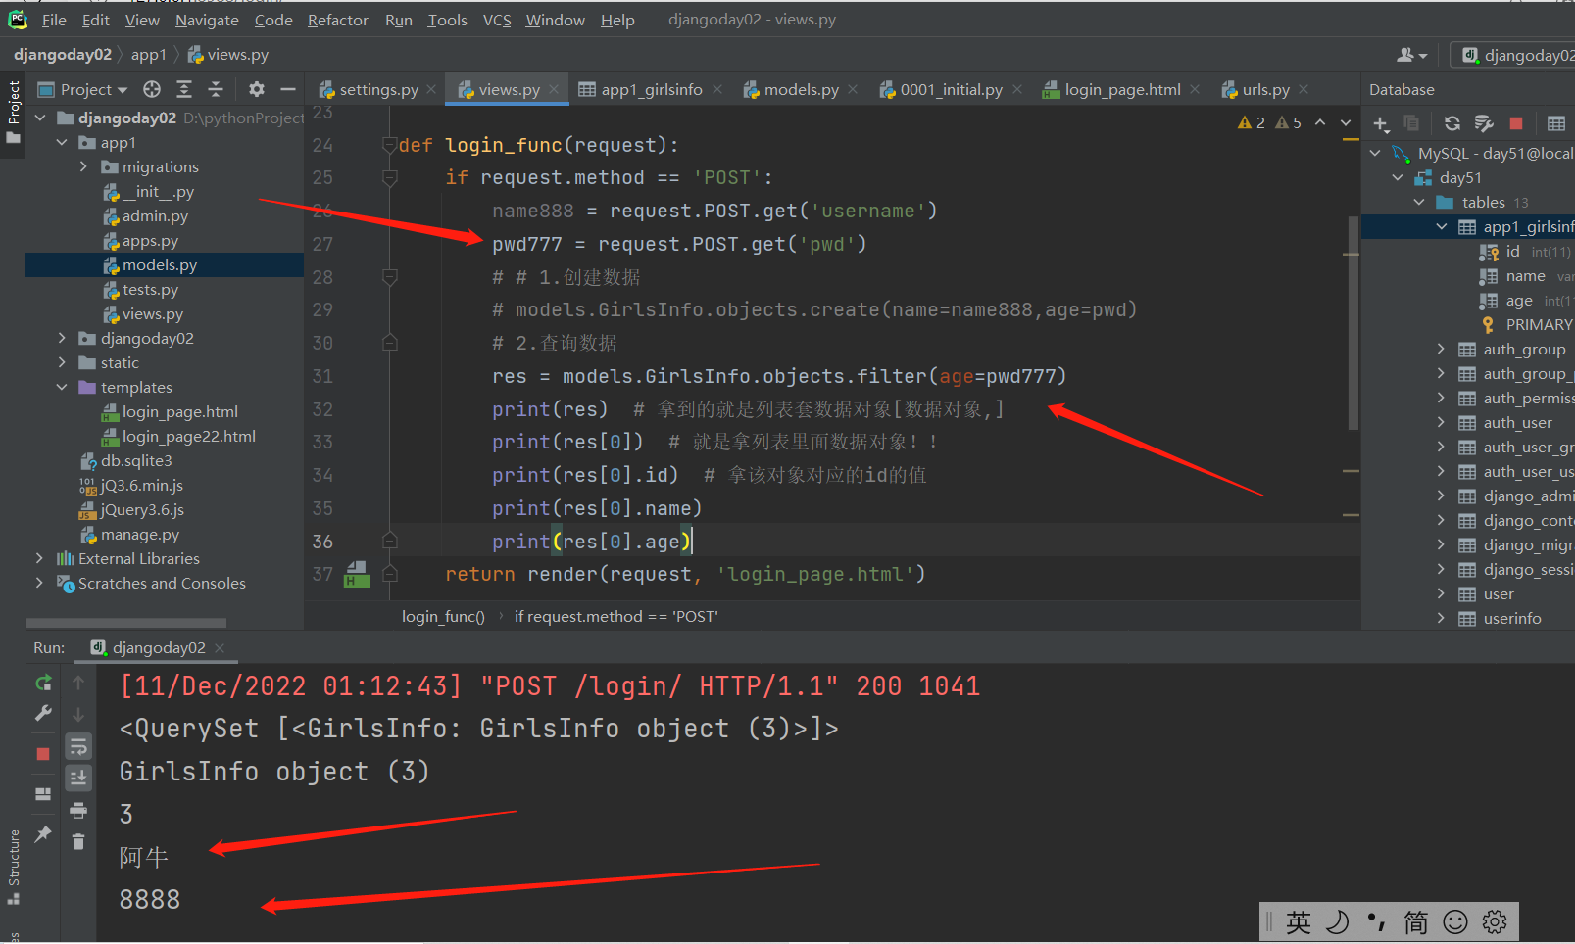
Task: Collapse the app1_girlsinfo table node
Action: pyautogui.click(x=1441, y=227)
